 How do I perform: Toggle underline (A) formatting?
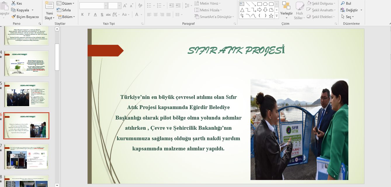[x=95, y=15]
